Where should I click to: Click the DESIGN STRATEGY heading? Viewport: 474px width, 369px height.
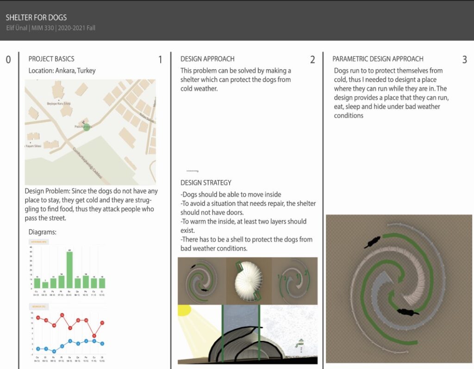click(206, 183)
